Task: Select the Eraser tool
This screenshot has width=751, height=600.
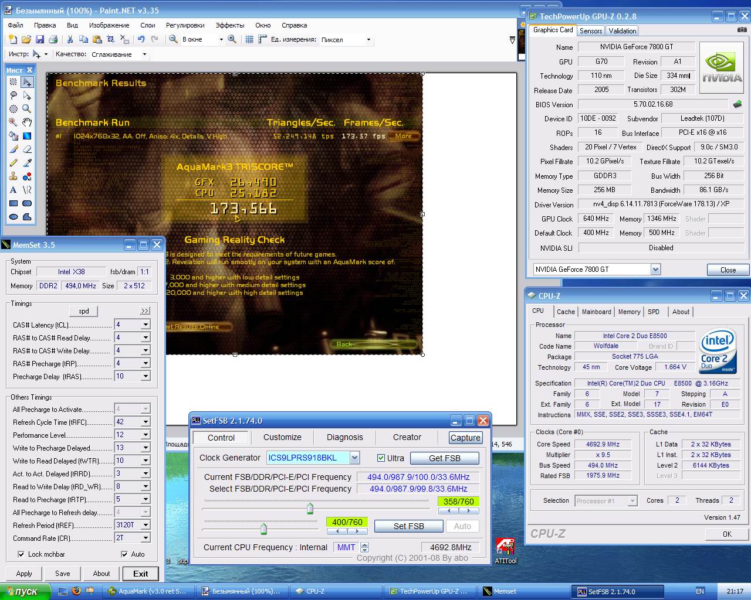Action: pos(27,149)
